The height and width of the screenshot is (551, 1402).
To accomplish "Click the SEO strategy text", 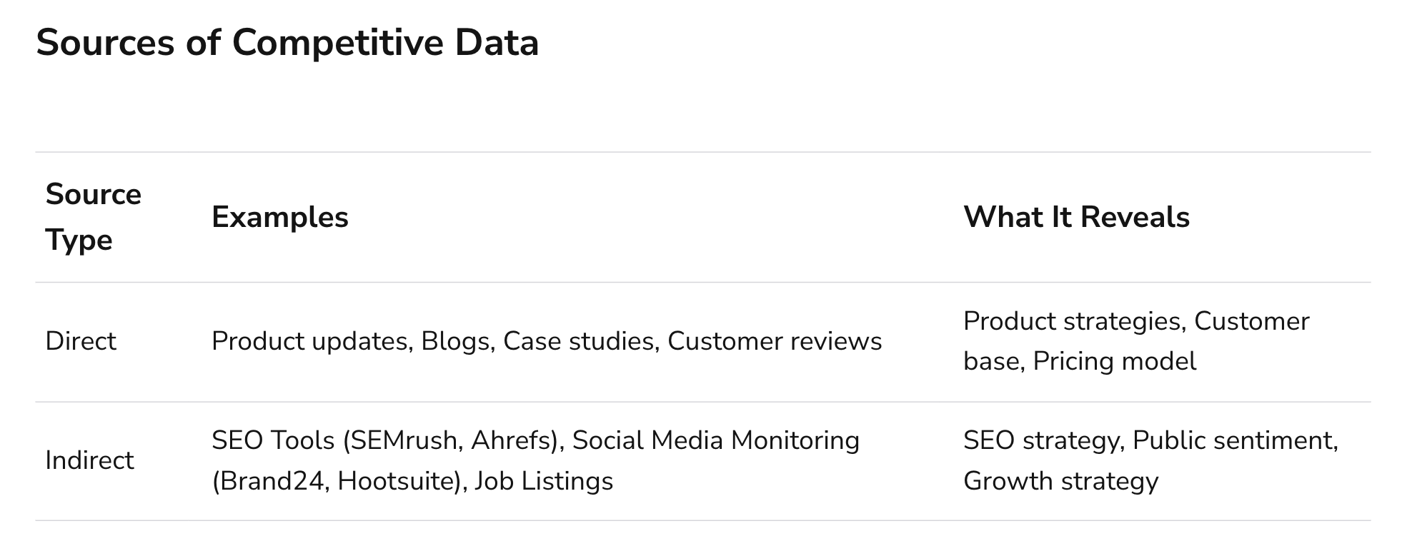I will (1041, 440).
